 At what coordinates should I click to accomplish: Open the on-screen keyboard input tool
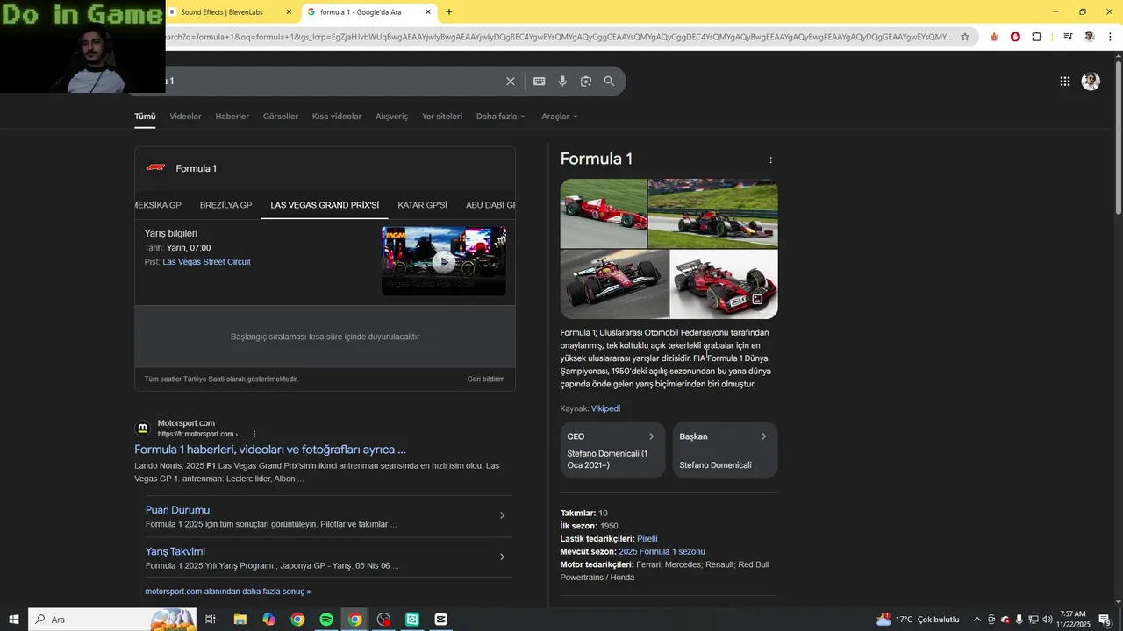(539, 82)
